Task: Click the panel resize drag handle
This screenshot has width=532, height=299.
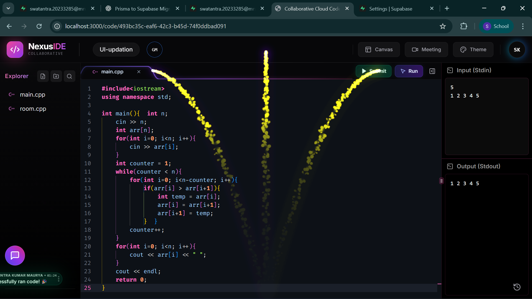Action: 441,181
